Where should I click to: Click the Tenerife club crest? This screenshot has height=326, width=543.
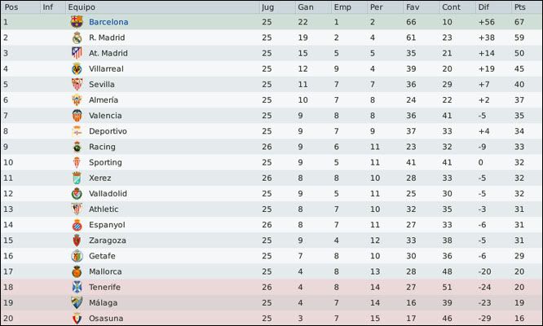pyautogui.click(x=77, y=287)
